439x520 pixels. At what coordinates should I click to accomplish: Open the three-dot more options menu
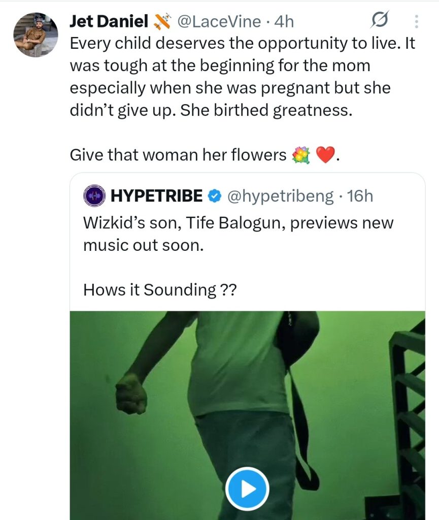[417, 21]
